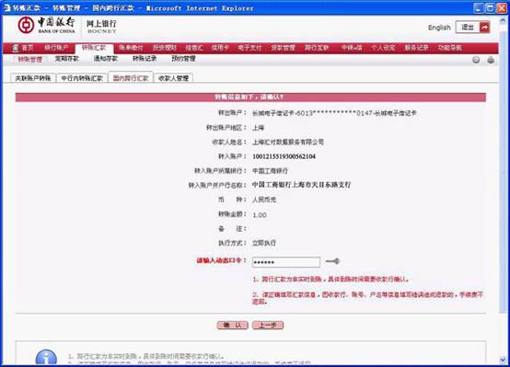This screenshot has width=510, height=367.
Task: Click the payee name 上海汇付数据服务有限公司
Action: click(288, 142)
